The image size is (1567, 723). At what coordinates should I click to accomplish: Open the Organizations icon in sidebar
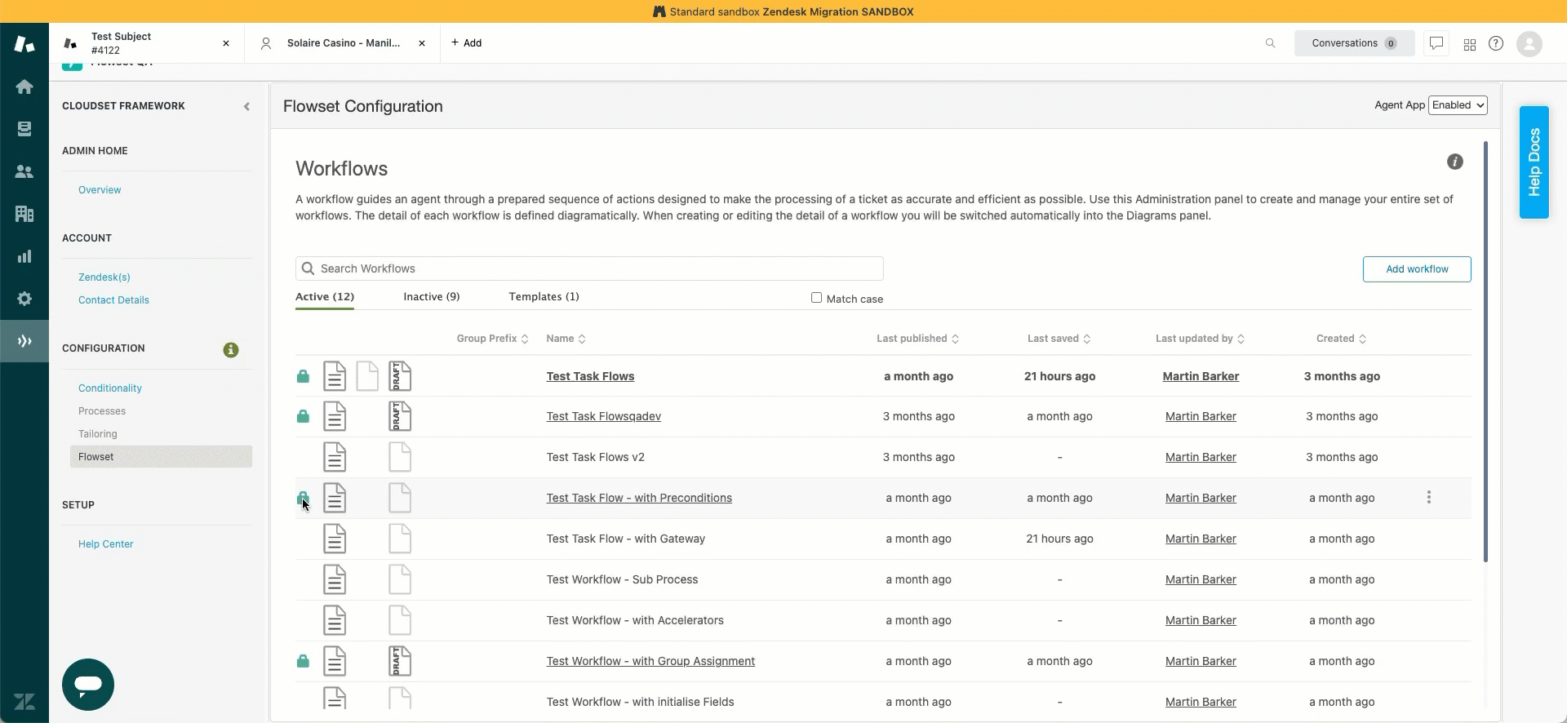24,214
